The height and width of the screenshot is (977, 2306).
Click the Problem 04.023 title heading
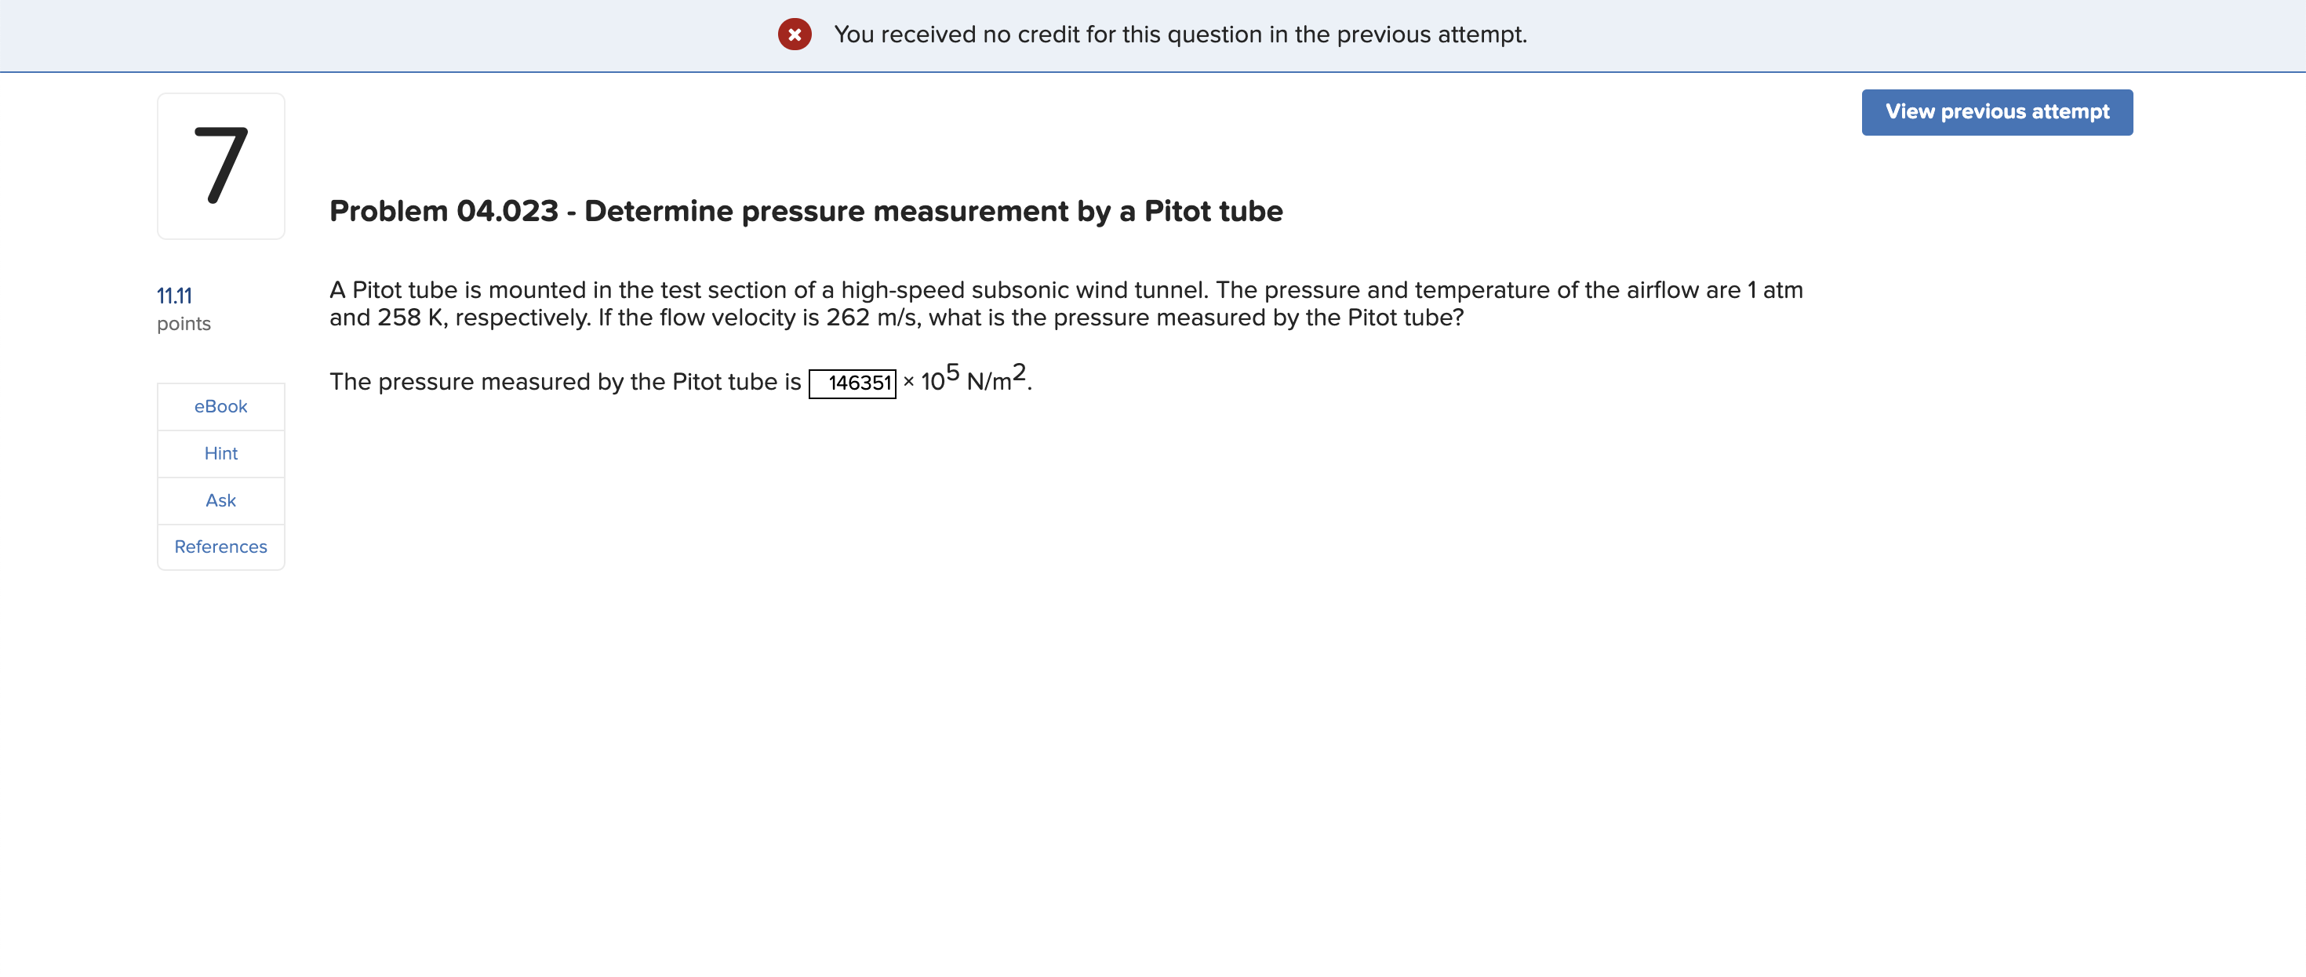[x=805, y=211]
